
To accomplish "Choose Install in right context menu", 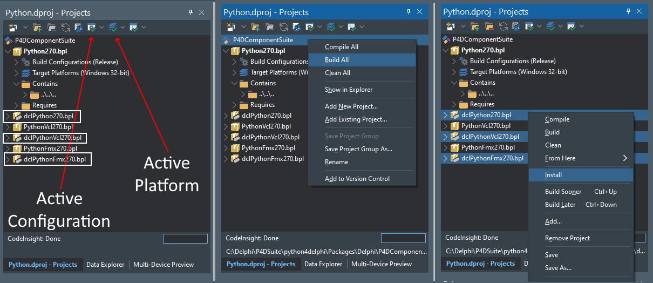I will (580, 175).
